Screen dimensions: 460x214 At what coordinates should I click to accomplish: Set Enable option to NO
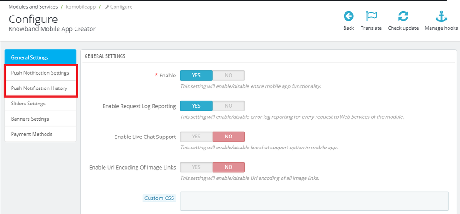click(228, 75)
